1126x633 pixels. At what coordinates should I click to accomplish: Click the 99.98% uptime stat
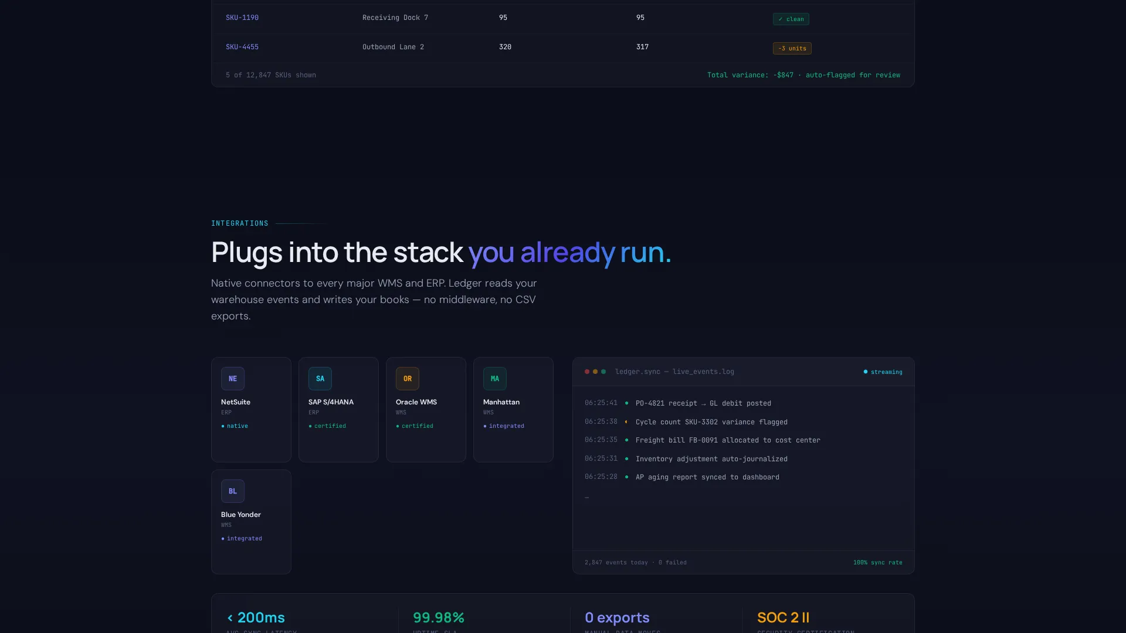tap(438, 618)
